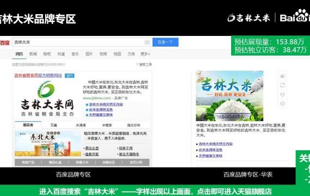This screenshot has height=196, width=310.
Task: Click the camera image-search icon in search box
Action: click(147, 42)
